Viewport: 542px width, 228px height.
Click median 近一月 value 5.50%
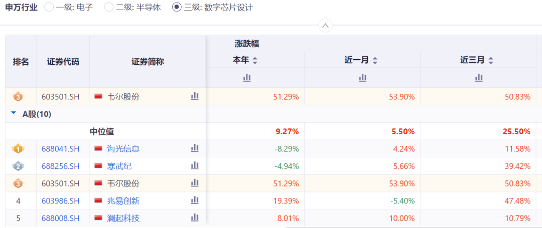tap(402, 131)
